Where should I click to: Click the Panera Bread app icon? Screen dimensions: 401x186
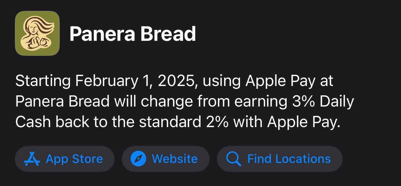tap(37, 33)
